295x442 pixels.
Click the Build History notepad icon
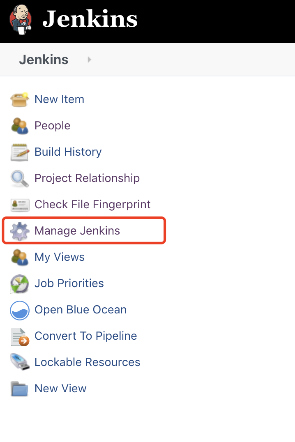click(19, 152)
